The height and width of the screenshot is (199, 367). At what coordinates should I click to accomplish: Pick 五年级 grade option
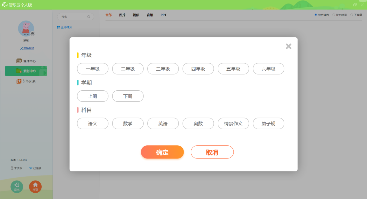coord(233,69)
